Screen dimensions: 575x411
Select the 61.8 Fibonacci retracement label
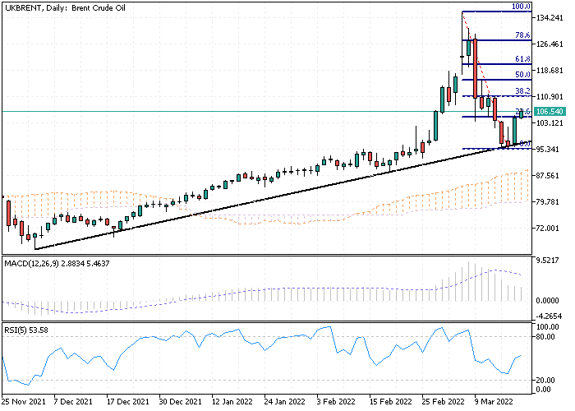tap(521, 59)
